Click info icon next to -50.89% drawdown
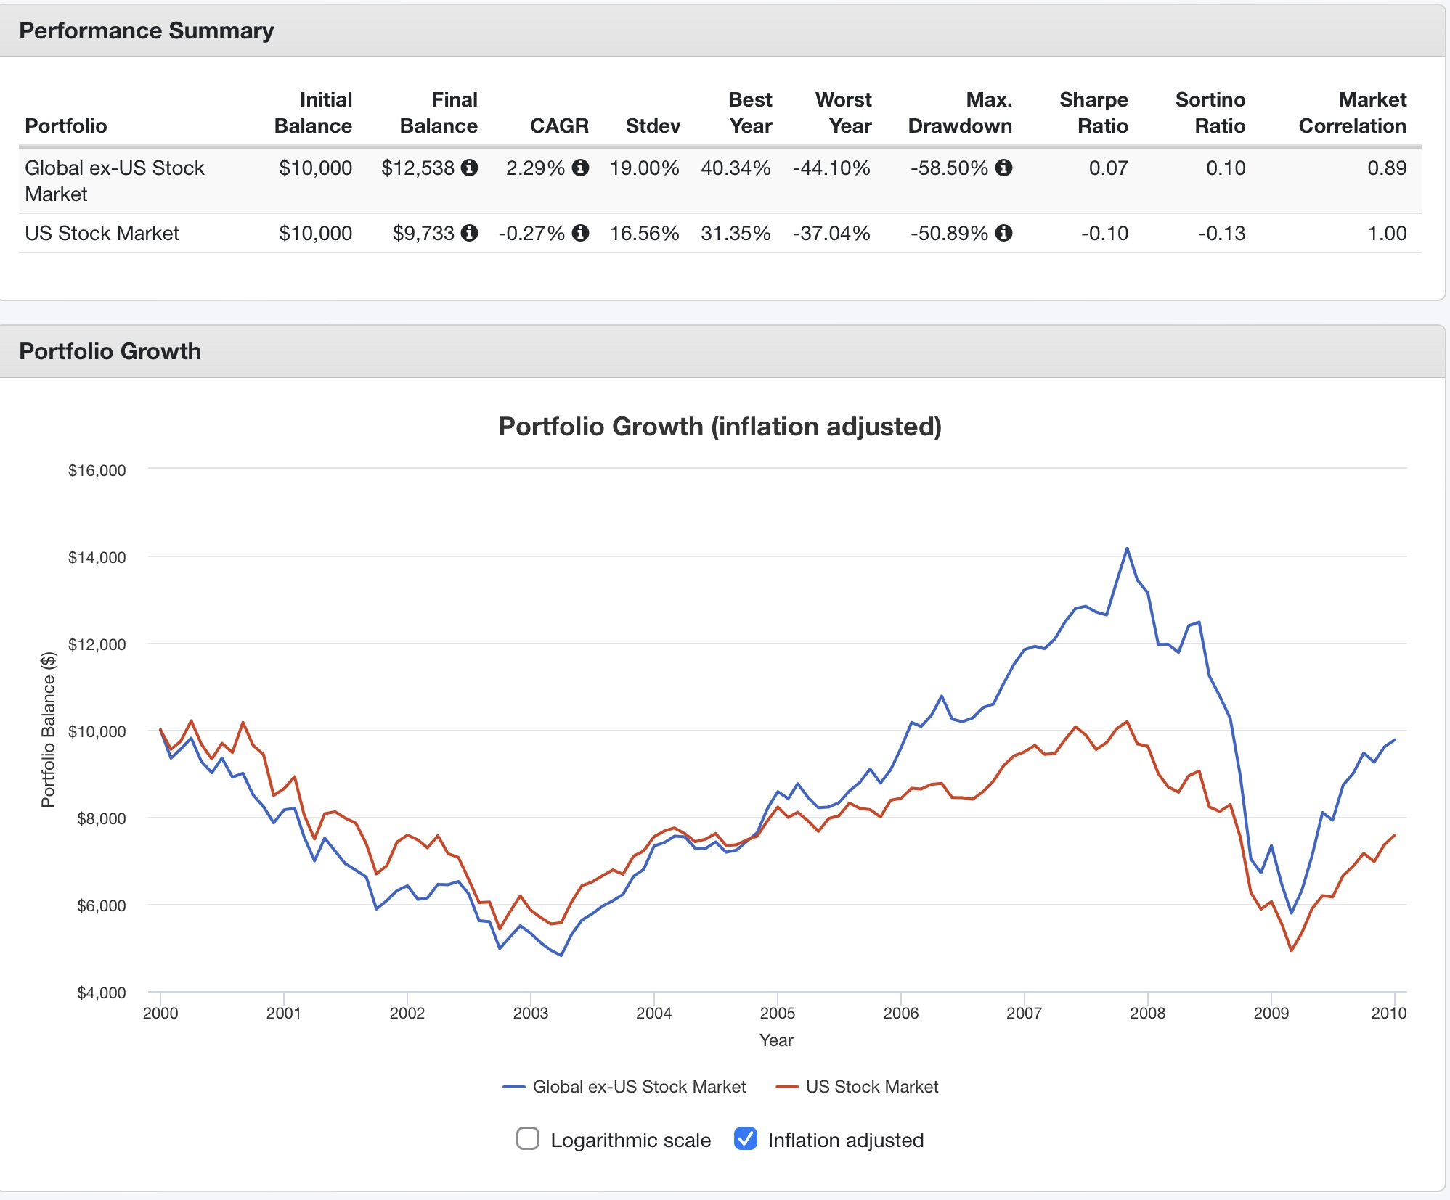The width and height of the screenshot is (1450, 1200). coord(1003,233)
